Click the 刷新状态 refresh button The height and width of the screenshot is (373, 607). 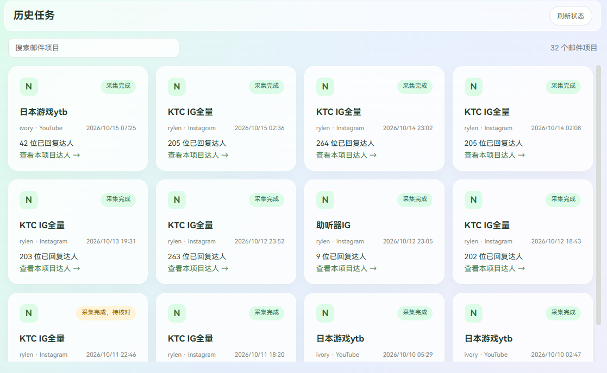(571, 16)
